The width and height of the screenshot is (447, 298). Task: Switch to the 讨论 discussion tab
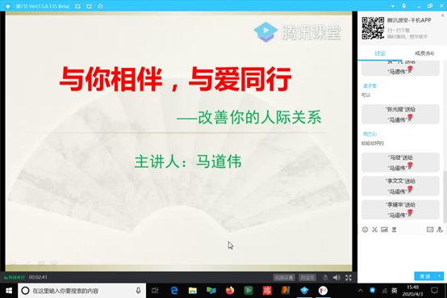(x=380, y=53)
